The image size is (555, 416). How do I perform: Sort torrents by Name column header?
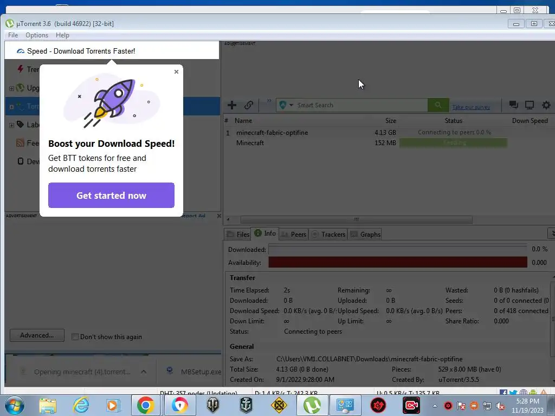[x=243, y=121]
